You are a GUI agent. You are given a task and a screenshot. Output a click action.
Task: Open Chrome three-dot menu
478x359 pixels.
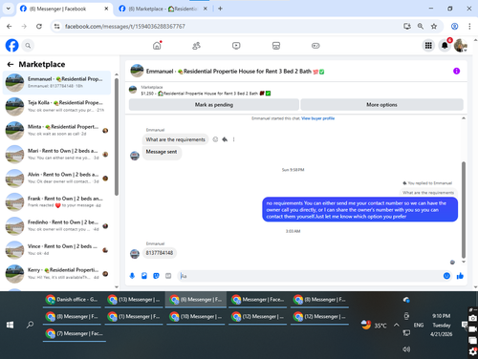[x=469, y=27]
